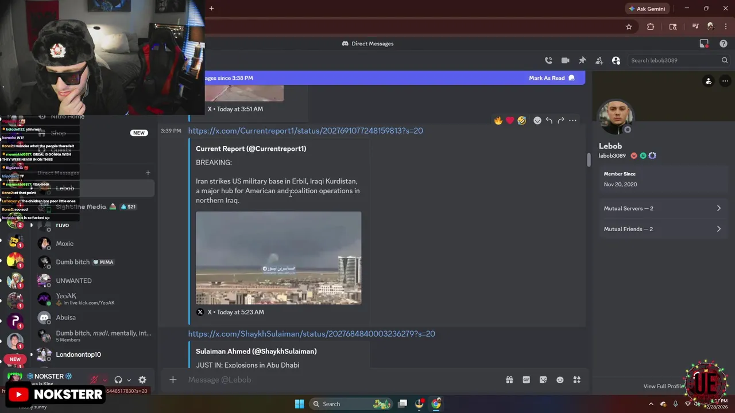Screen dimensions: 735x413
Task: Open microphone input options arrow
Action: coord(105,380)
